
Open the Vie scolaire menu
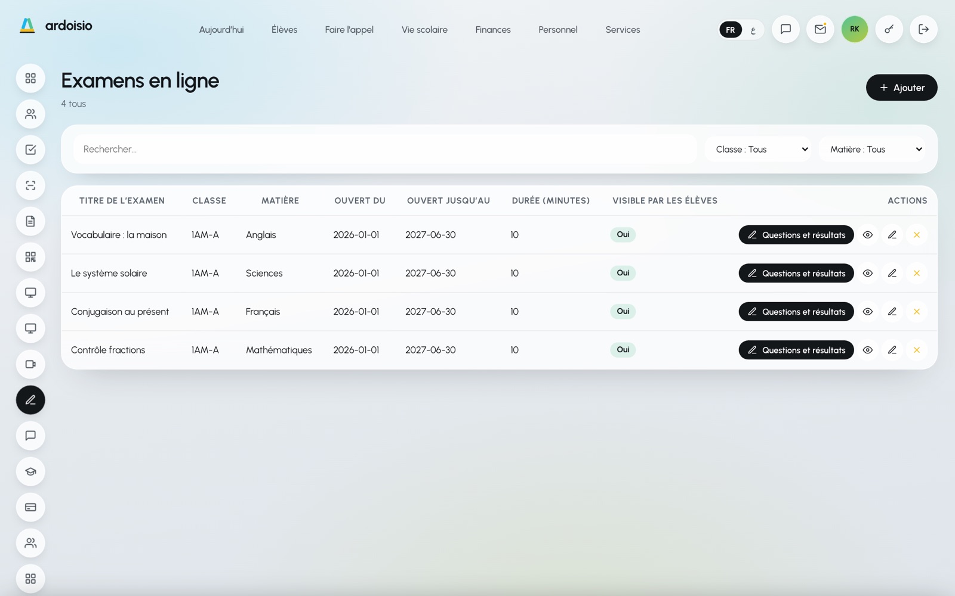(424, 30)
